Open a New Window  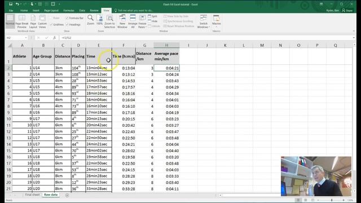[x=122, y=21]
